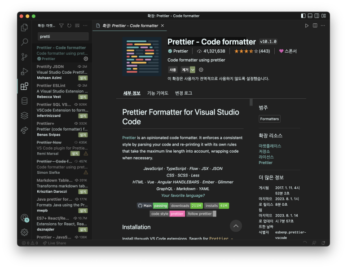Refresh the extensions list

(x=69, y=26)
